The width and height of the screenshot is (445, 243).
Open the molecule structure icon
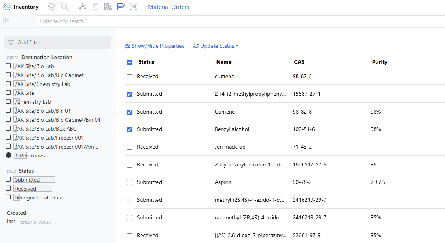(x=82, y=7)
